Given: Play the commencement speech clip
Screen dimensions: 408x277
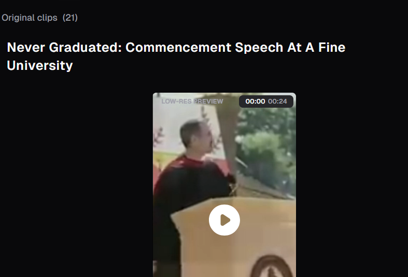Looking at the screenshot, I should tap(224, 220).
